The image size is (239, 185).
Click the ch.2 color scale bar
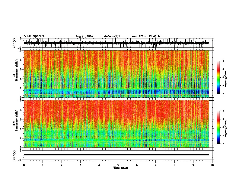(x=218, y=127)
